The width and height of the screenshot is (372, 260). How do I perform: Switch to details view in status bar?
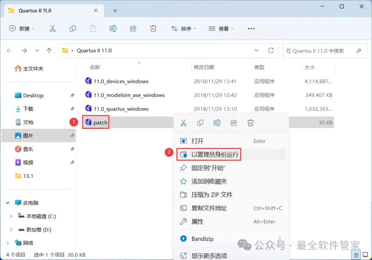tap(356, 255)
